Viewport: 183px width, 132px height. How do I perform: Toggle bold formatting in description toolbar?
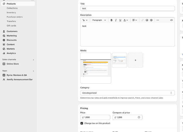(x=111, y=20)
